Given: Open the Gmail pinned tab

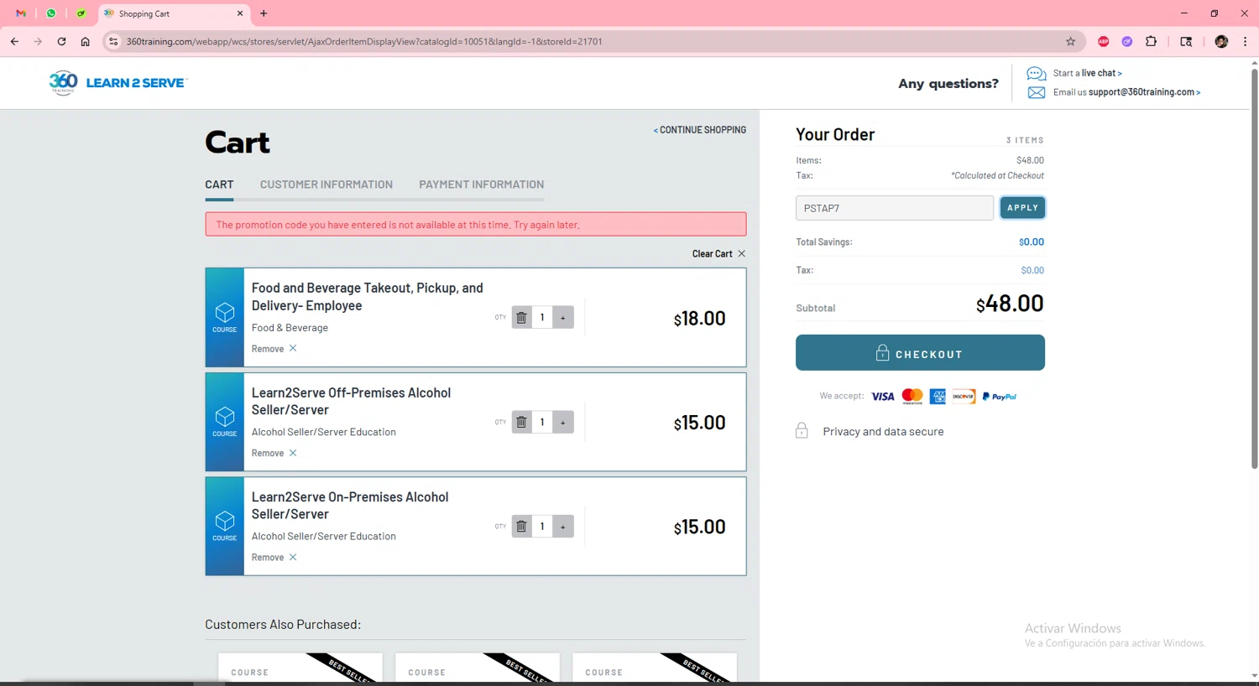Looking at the screenshot, I should [21, 13].
